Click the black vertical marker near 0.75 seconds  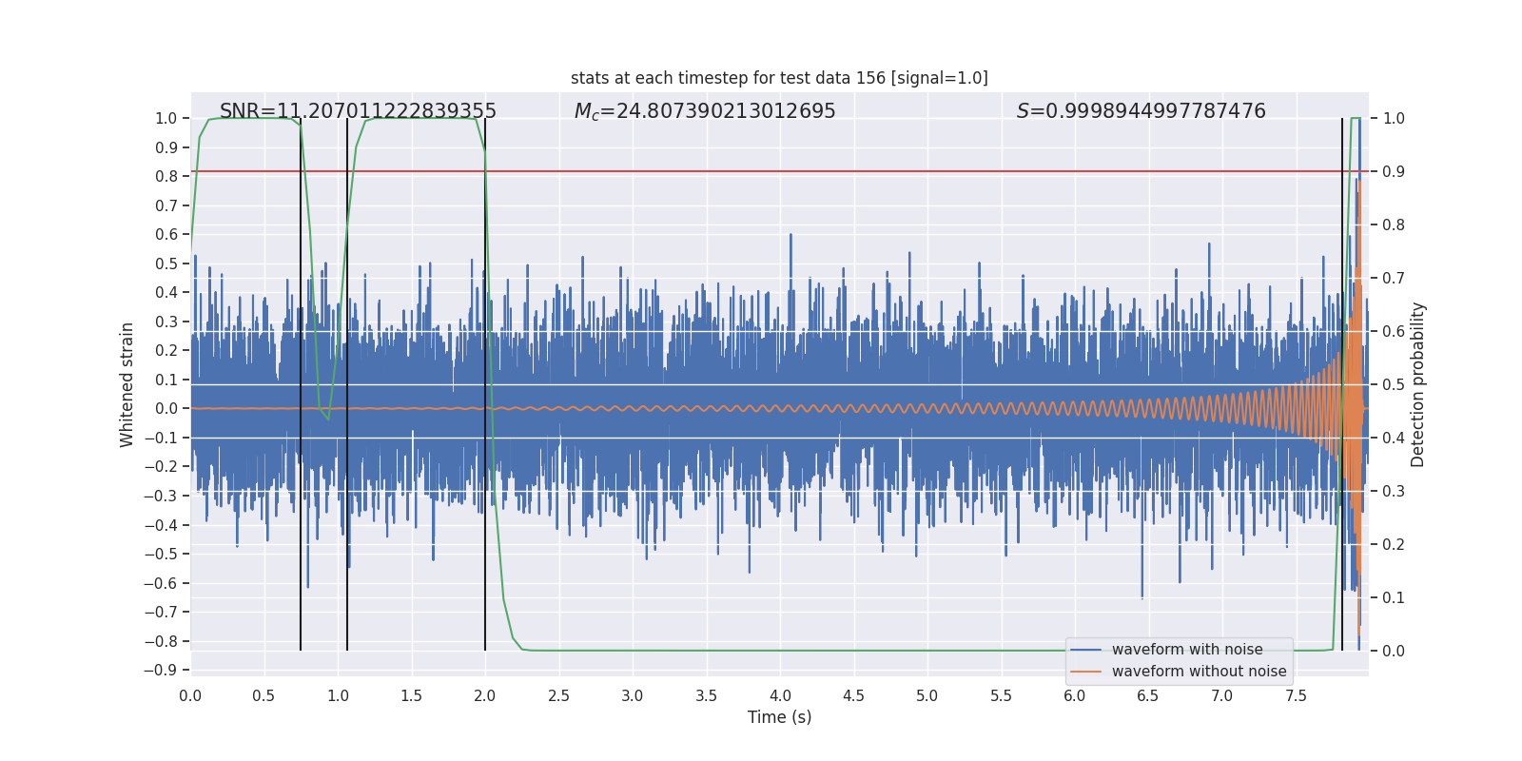(x=301, y=571)
